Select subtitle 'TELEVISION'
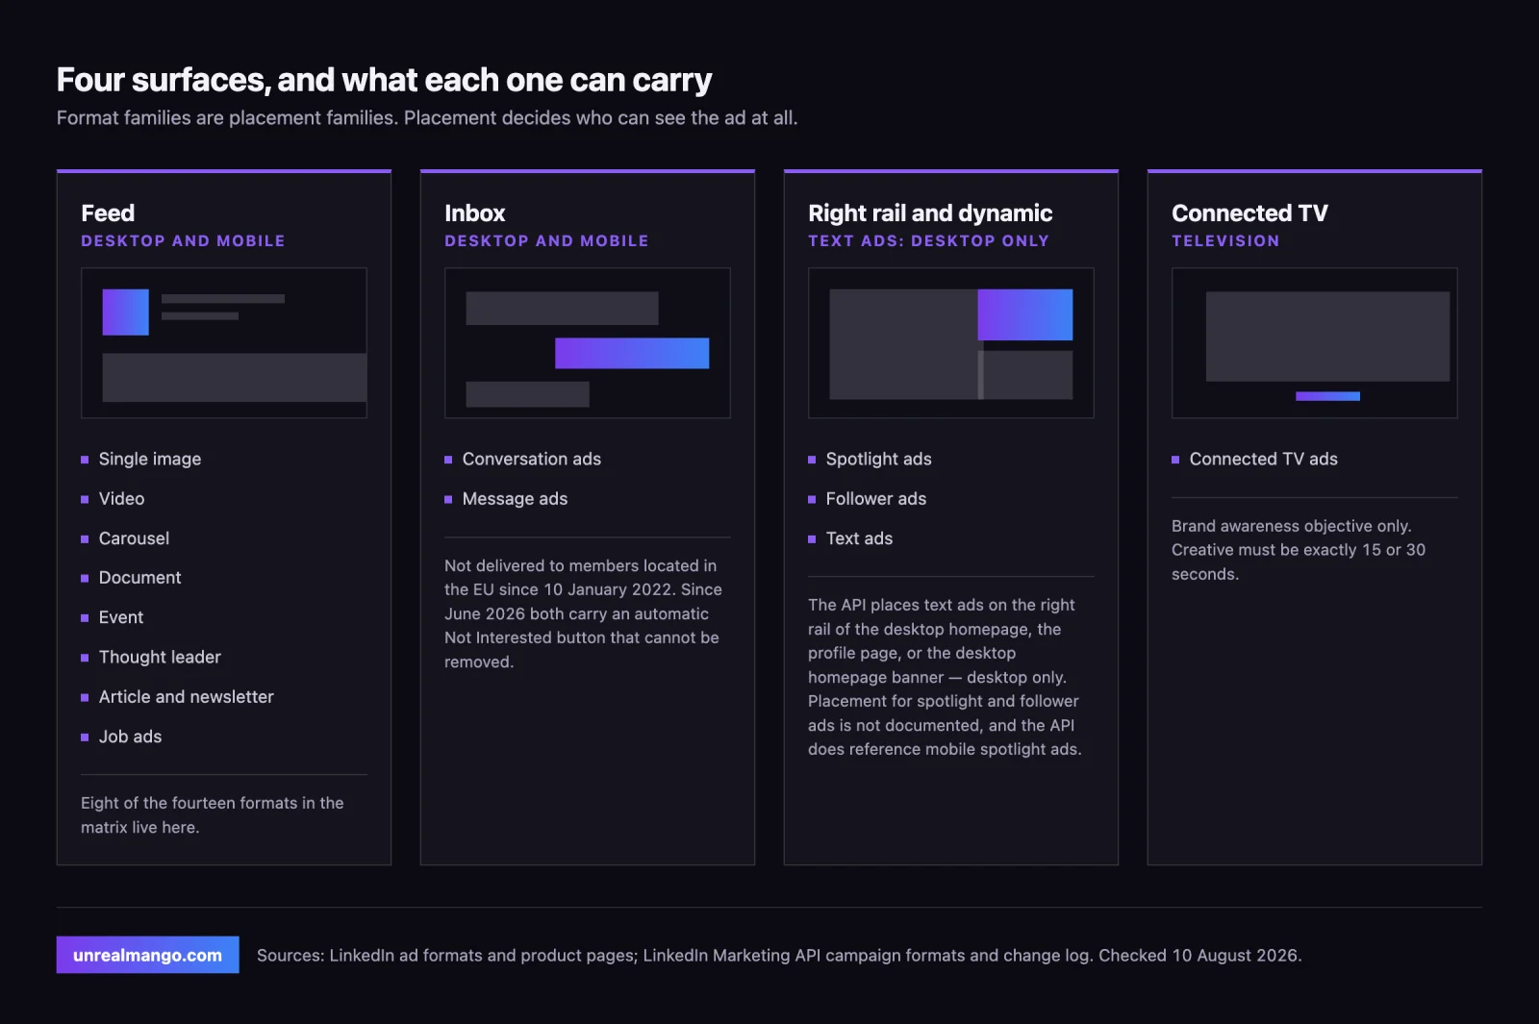Image resolution: width=1539 pixels, height=1024 pixels. click(1225, 241)
